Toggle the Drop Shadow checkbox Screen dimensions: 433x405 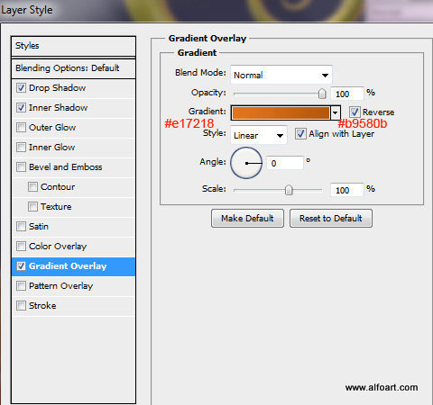21,88
